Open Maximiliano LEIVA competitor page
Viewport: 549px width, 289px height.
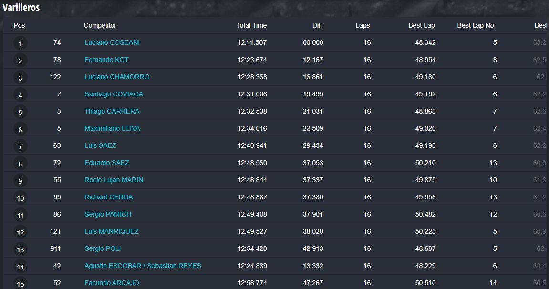tap(112, 128)
